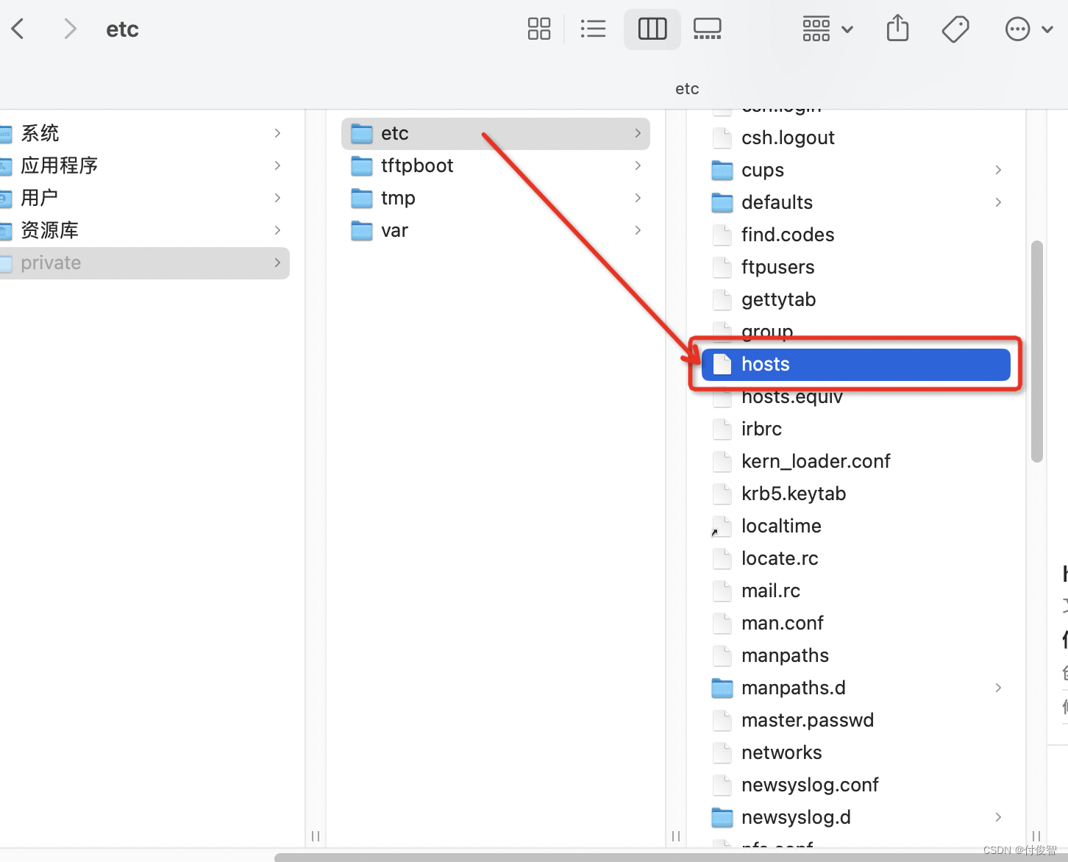Screen dimensions: 1068x862
Task: Select the man.conf file
Action: pyautogui.click(x=856, y=623)
